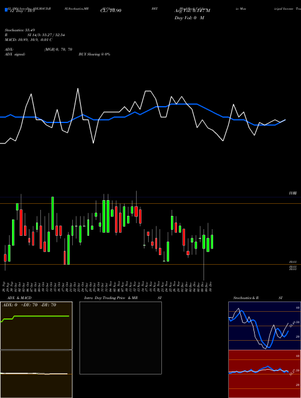Click the 'CL: 10.90' closing price value

[x=111, y=11]
